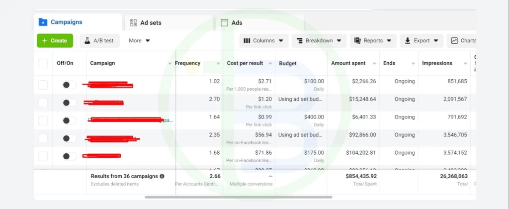Screen dimensions: 509x209
Task: Click the Ads window icon
Action: [x=224, y=23]
